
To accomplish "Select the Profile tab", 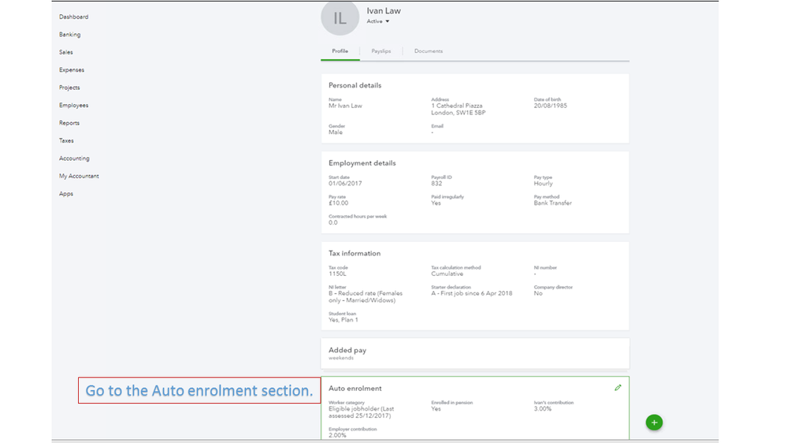I will pos(340,51).
